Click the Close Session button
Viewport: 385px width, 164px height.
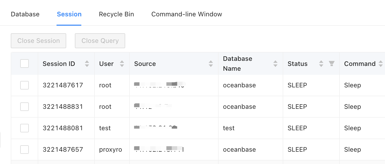point(38,40)
